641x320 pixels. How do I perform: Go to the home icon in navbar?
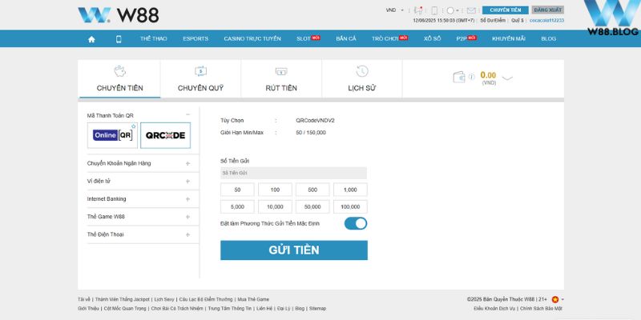tap(91, 39)
